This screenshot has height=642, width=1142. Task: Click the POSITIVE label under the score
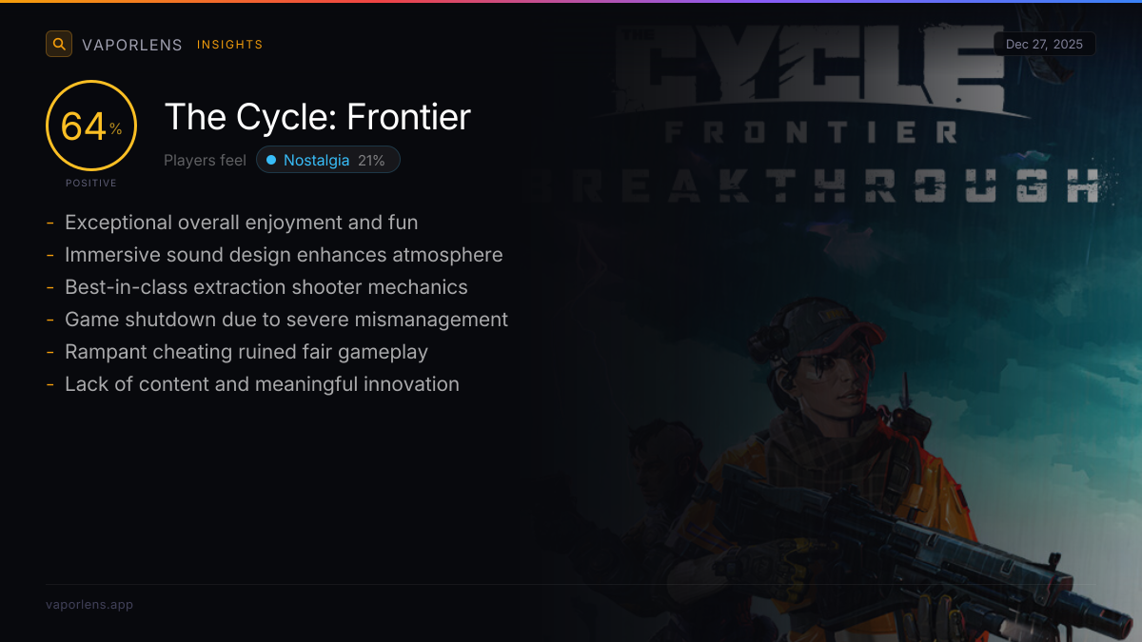(x=91, y=183)
